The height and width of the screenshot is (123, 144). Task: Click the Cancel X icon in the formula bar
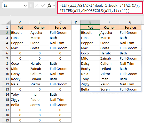tap(37, 5)
